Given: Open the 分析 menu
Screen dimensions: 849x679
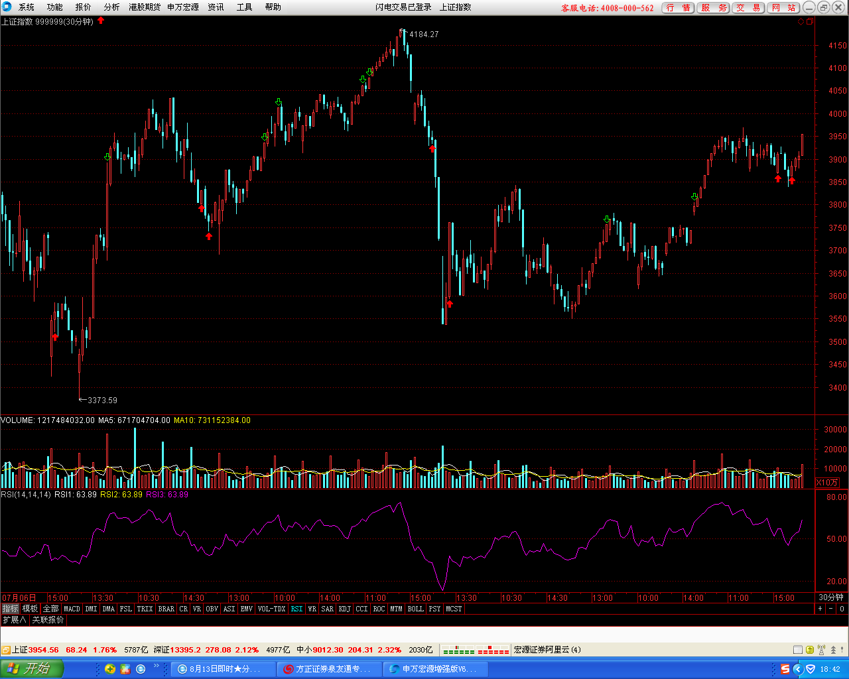Looking at the screenshot, I should pos(112,7).
